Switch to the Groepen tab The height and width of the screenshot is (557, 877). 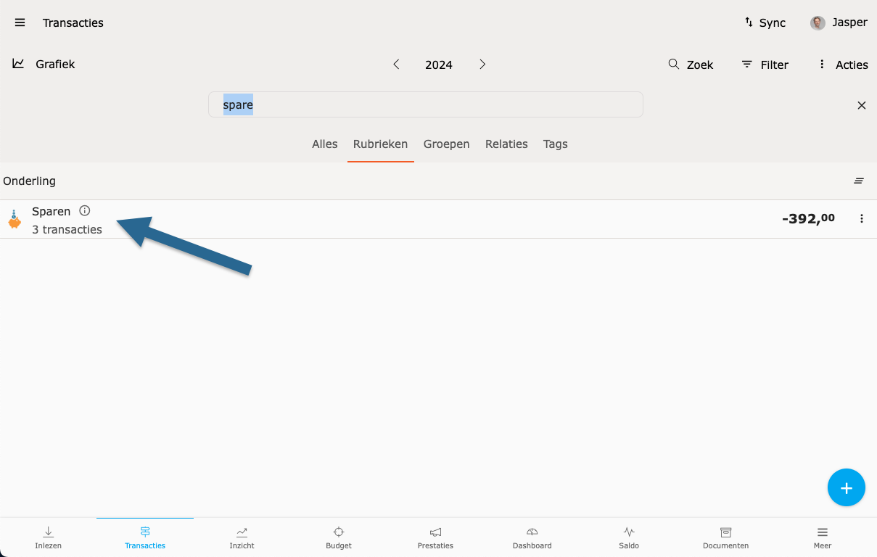coord(447,144)
